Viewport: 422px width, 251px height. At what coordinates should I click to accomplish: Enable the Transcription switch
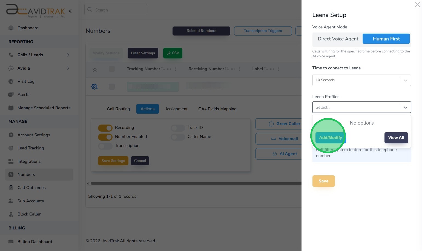(x=105, y=146)
